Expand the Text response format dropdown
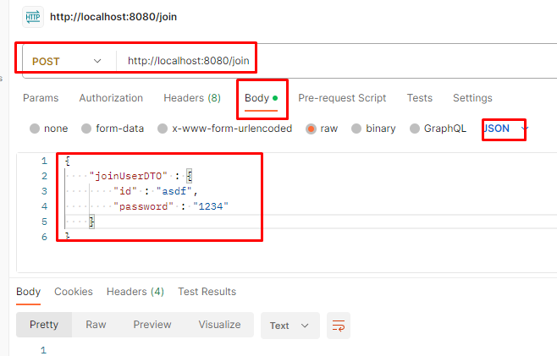Viewport: 557px width, 356px height. pyautogui.click(x=290, y=326)
